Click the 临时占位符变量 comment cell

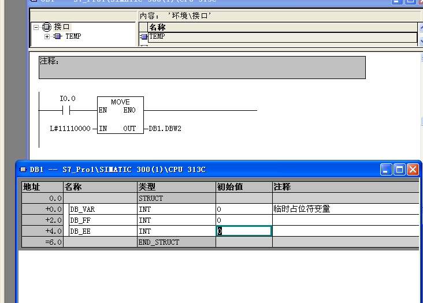click(x=345, y=209)
